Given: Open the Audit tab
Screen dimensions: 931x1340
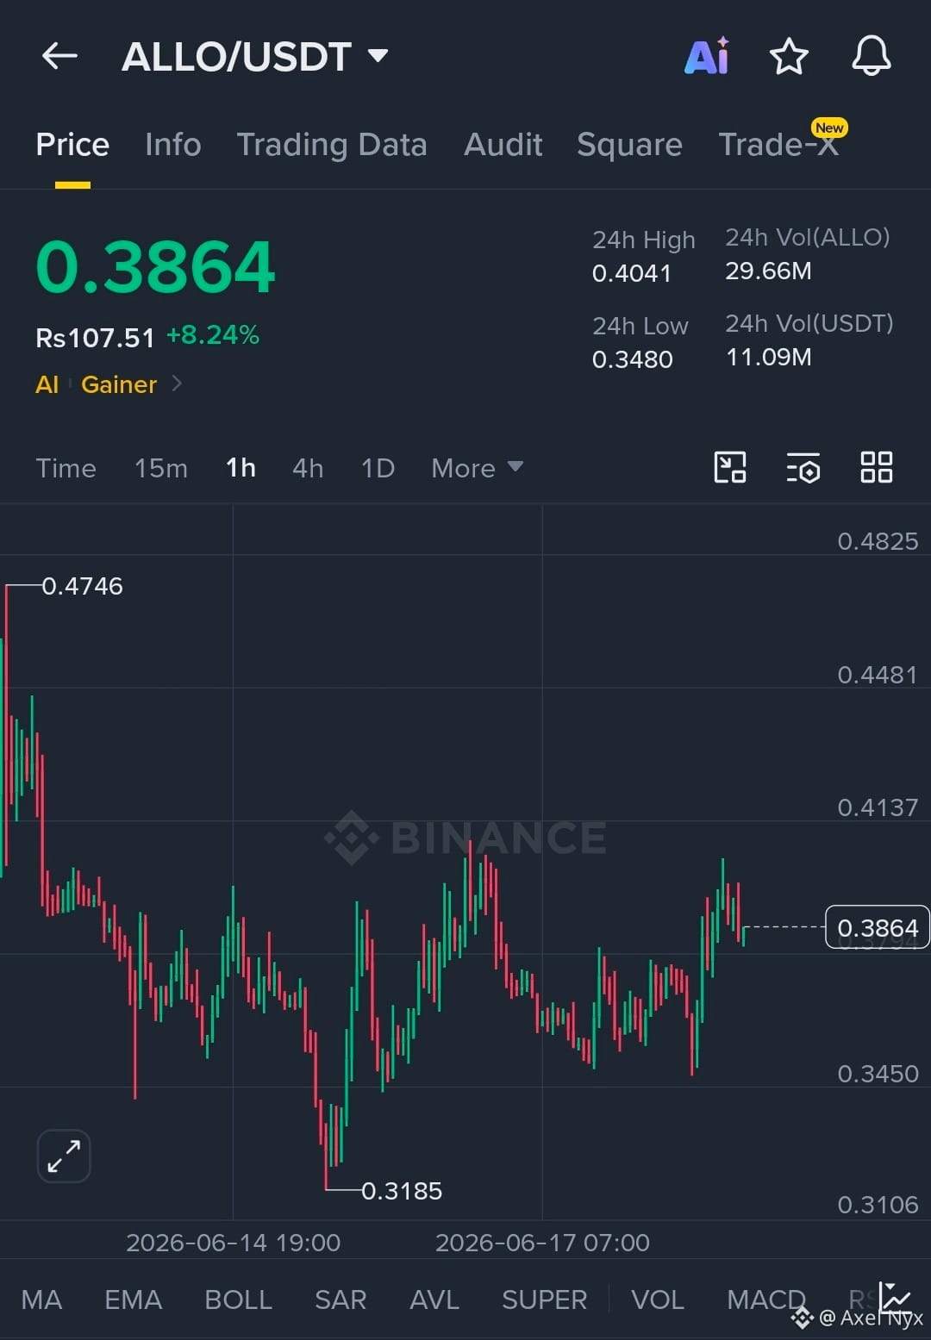Looking at the screenshot, I should point(503,145).
